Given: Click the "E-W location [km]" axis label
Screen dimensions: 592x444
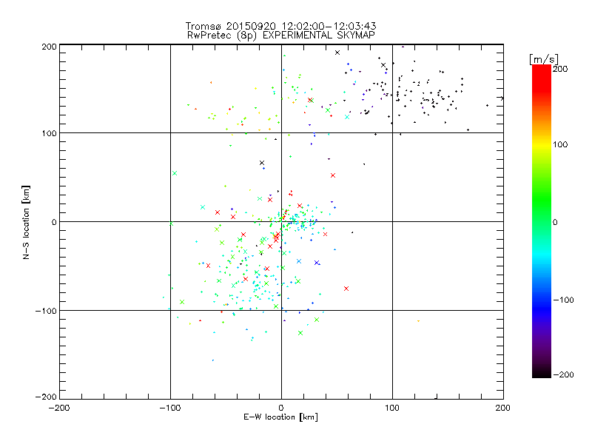Looking at the screenshot, I should click(x=280, y=417).
